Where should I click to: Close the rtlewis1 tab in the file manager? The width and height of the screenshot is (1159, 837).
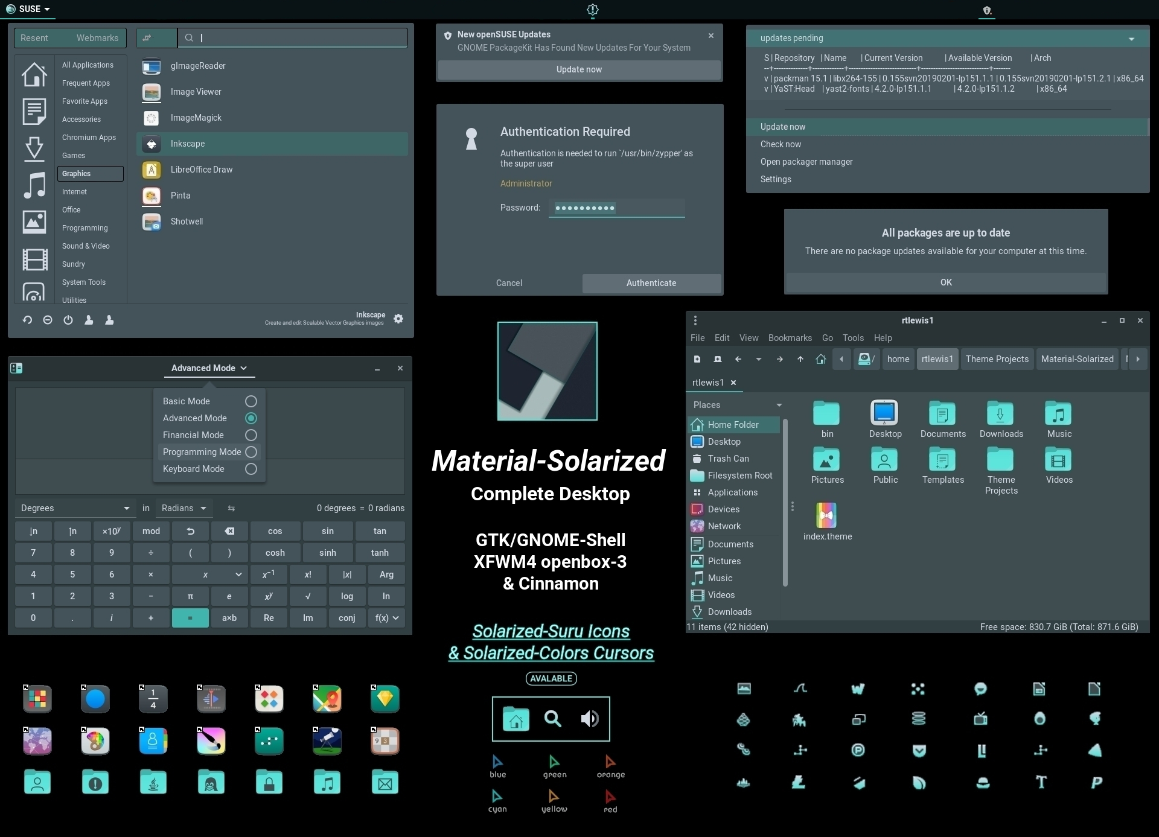tap(733, 383)
